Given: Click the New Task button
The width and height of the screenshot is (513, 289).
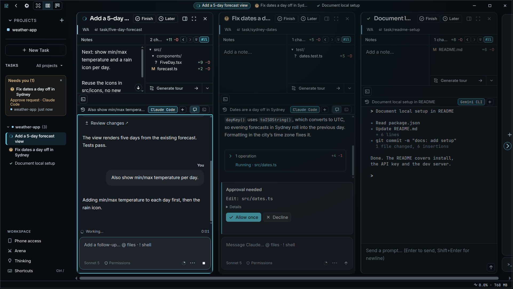Looking at the screenshot, I should point(36,50).
